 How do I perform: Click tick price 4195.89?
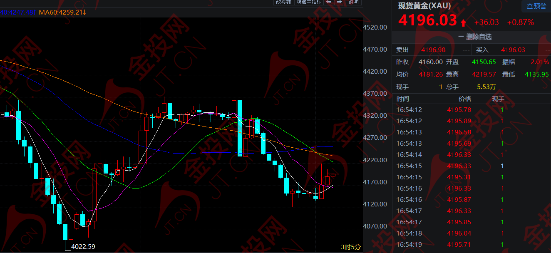[459, 121]
